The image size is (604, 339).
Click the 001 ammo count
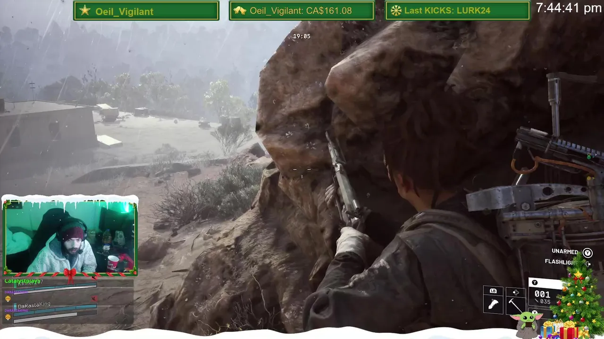pos(542,294)
